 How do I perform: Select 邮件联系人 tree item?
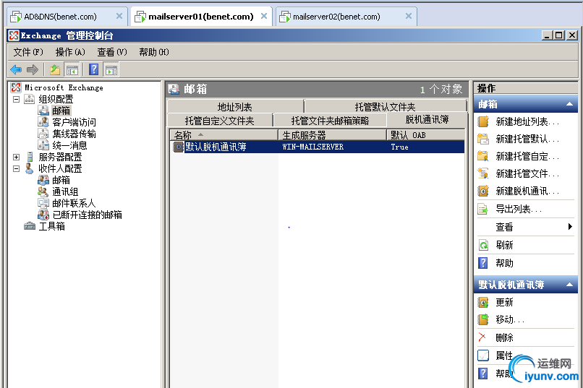[74, 203]
